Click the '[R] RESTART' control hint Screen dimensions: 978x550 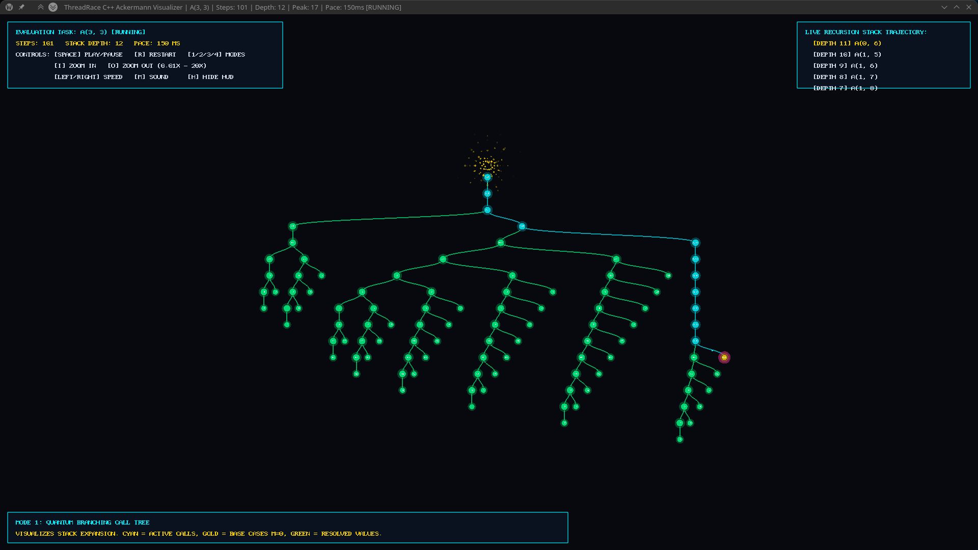click(155, 55)
